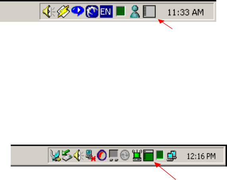The image size is (227, 180).
Task: Open the 11:33 AM clock
Action: (186, 12)
